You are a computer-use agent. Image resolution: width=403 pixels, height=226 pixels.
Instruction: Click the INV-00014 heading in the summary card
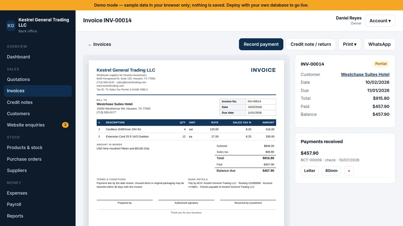(312, 64)
